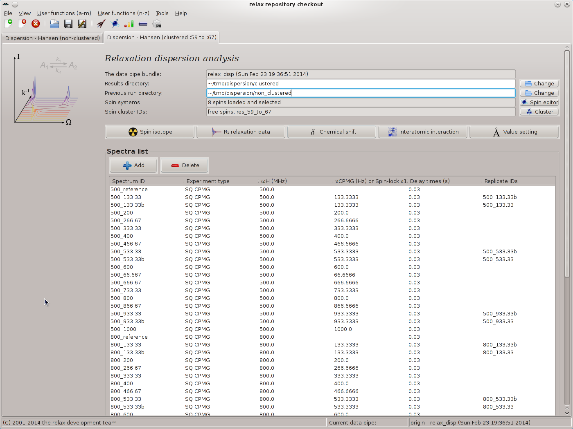The height and width of the screenshot is (429, 573).
Task: Click the vertical scrollbar down arrow
Action: pos(567,413)
